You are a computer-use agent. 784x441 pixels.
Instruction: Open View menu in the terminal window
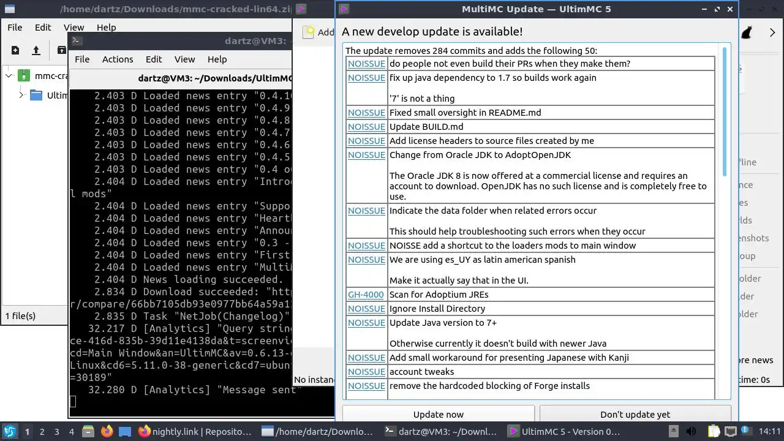(184, 59)
